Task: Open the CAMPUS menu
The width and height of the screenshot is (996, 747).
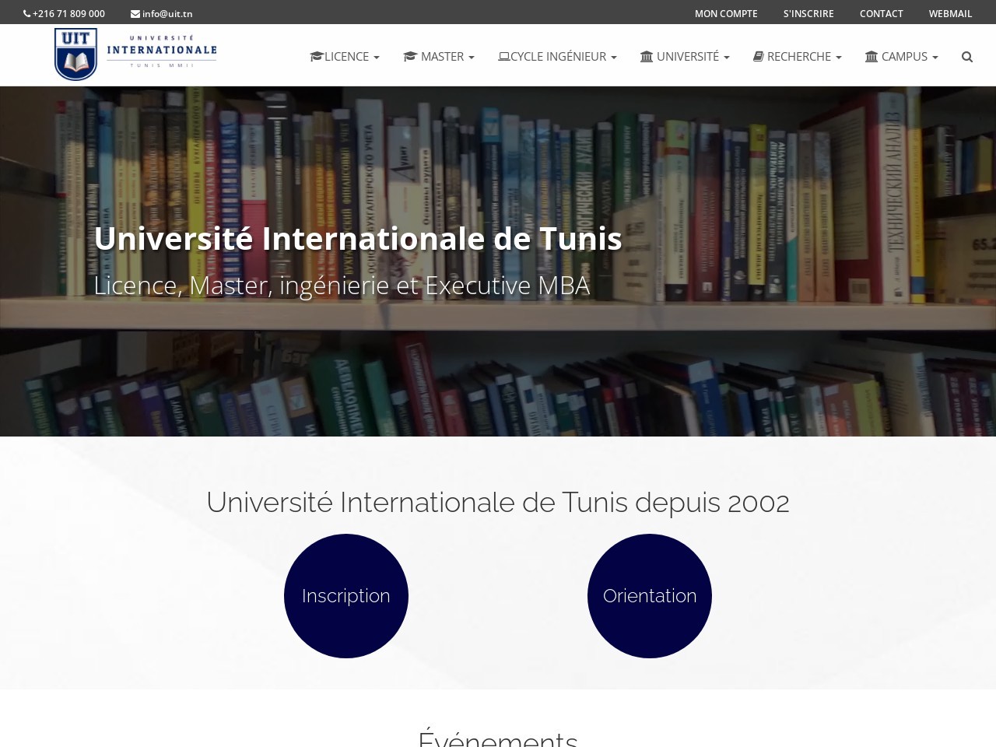Action: (902, 57)
